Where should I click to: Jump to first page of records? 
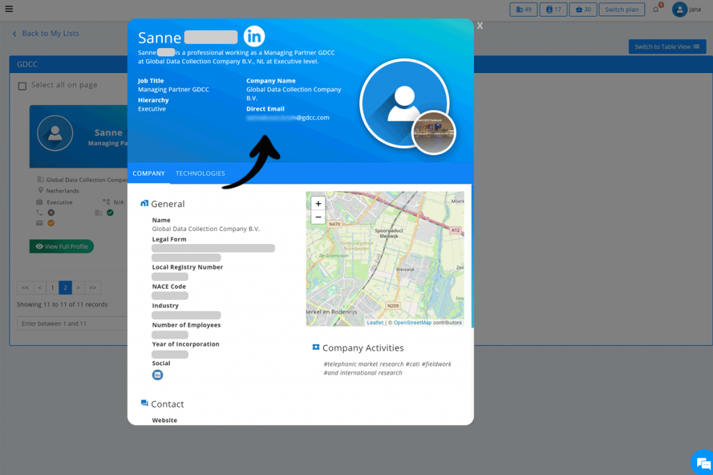[x=25, y=287]
